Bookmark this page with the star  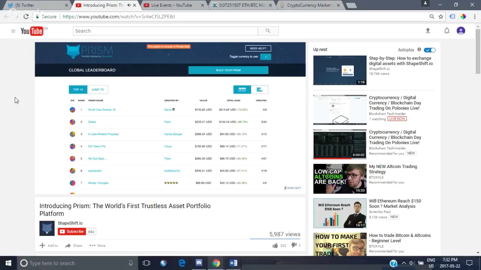pos(441,16)
